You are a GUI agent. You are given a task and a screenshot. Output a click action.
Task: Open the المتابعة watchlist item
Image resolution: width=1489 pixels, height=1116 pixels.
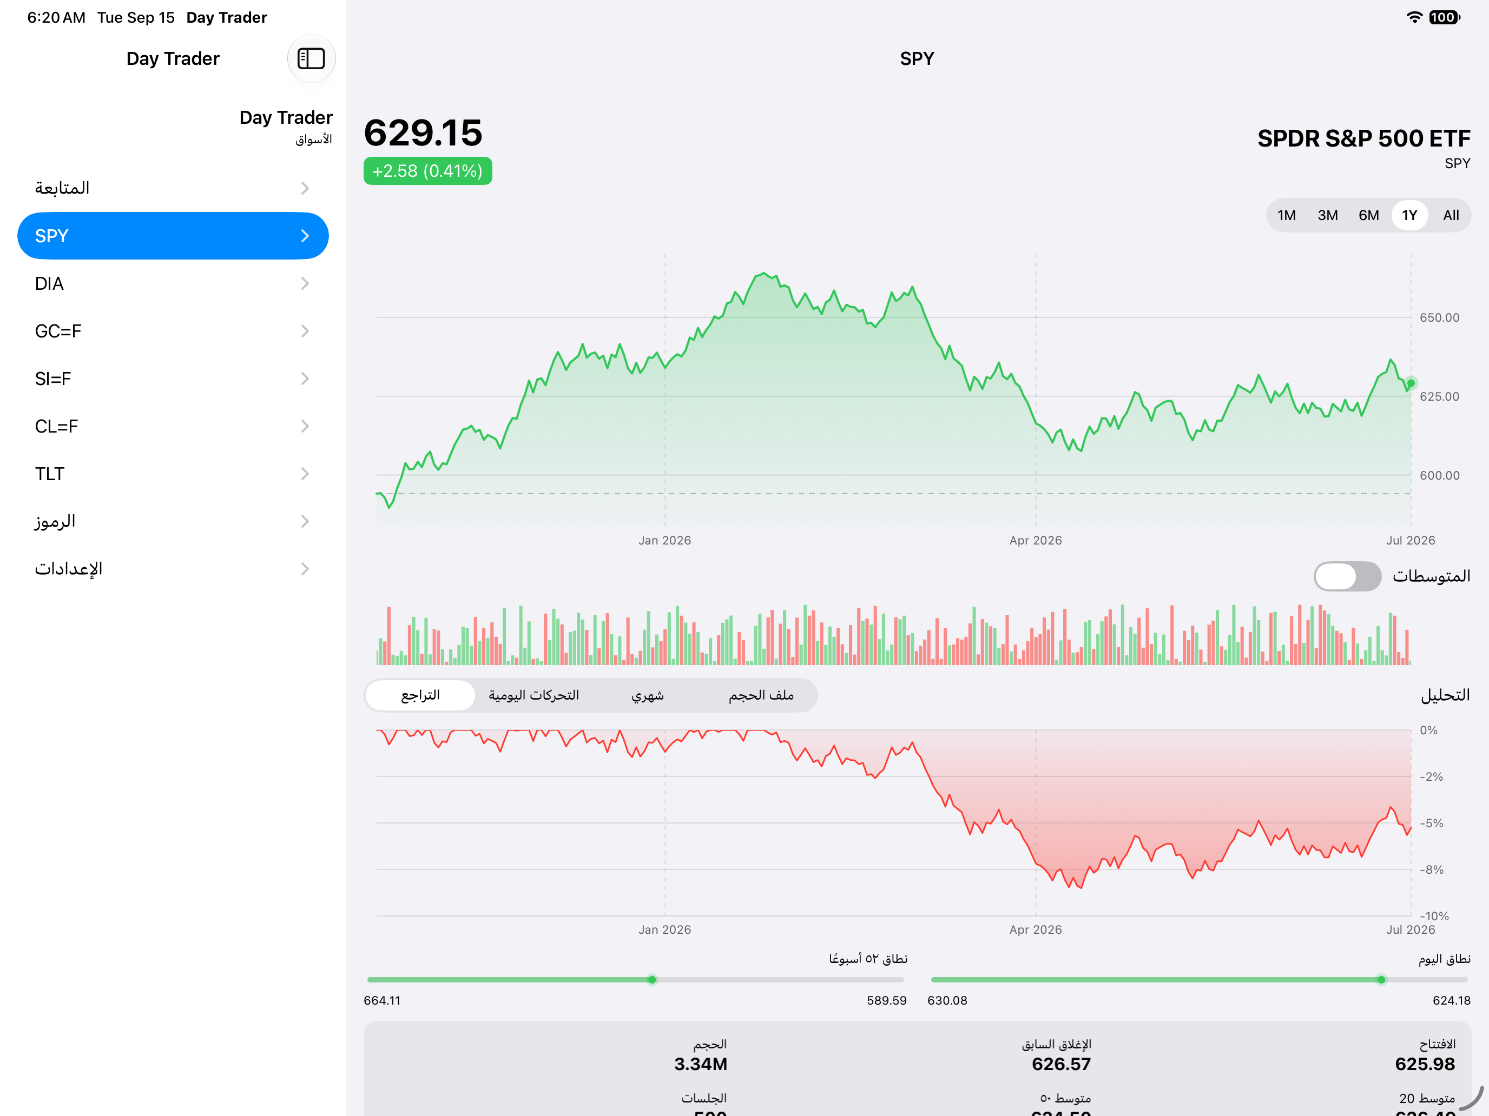pyautogui.click(x=173, y=188)
